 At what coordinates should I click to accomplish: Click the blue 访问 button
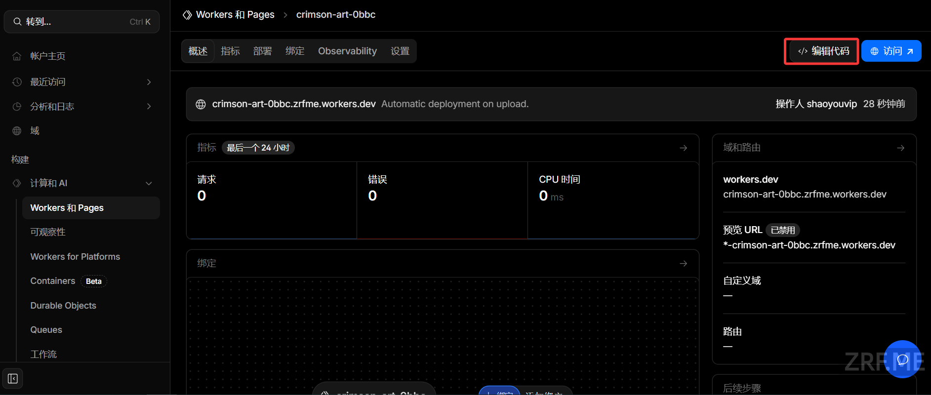click(891, 51)
